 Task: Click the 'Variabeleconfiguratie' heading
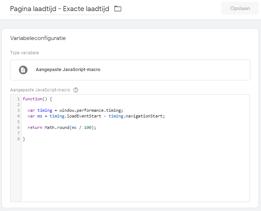coord(38,38)
